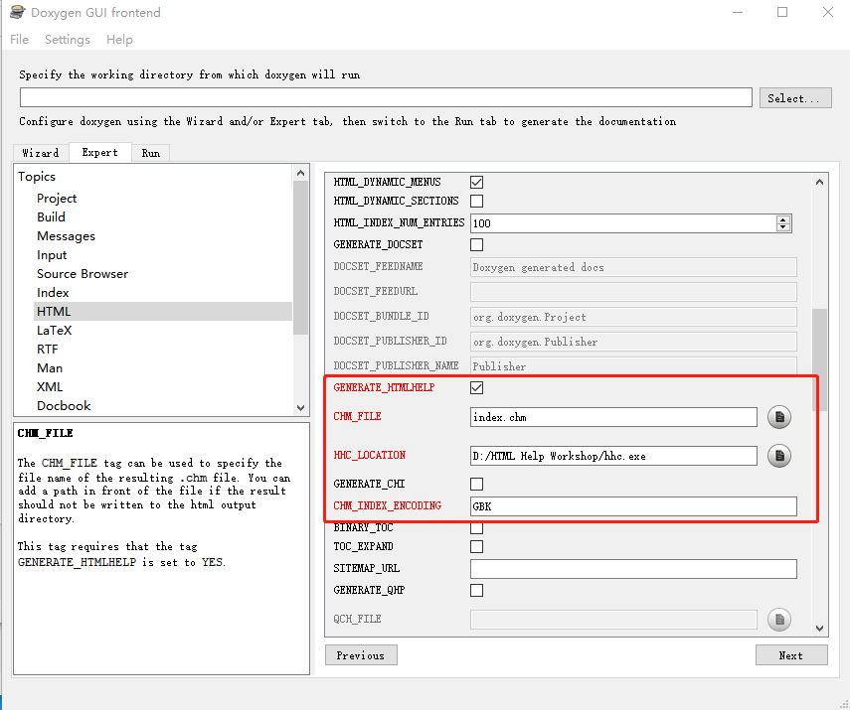Screen dimensions: 850x710
Task: Click Topics list scroll up arrow
Action: click(301, 174)
